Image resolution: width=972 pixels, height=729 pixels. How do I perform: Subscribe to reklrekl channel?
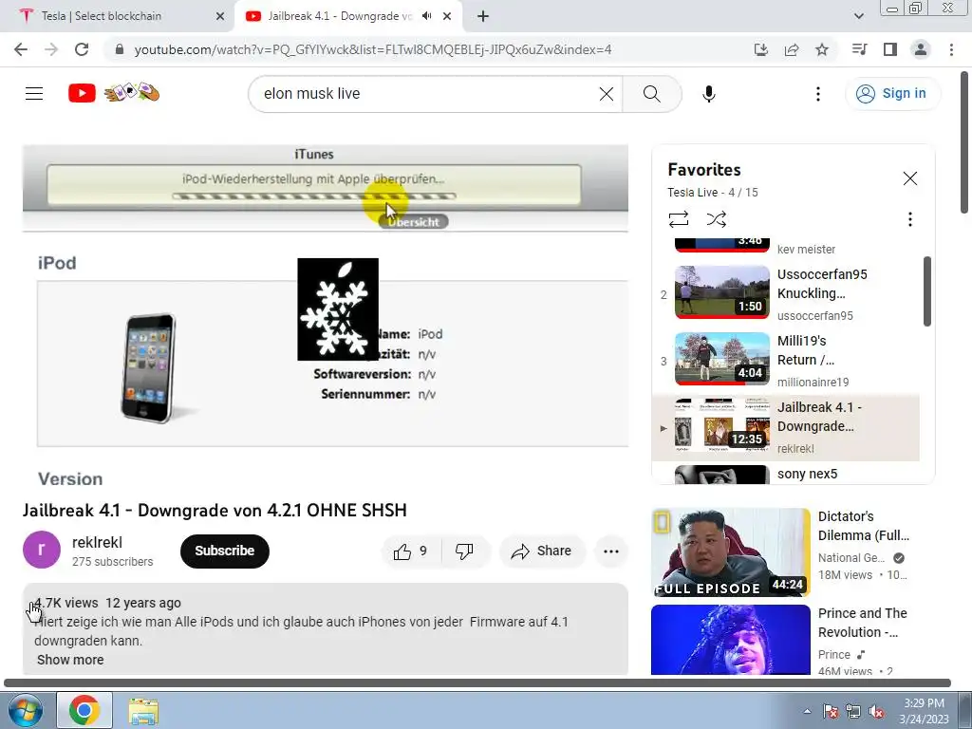coord(224,551)
